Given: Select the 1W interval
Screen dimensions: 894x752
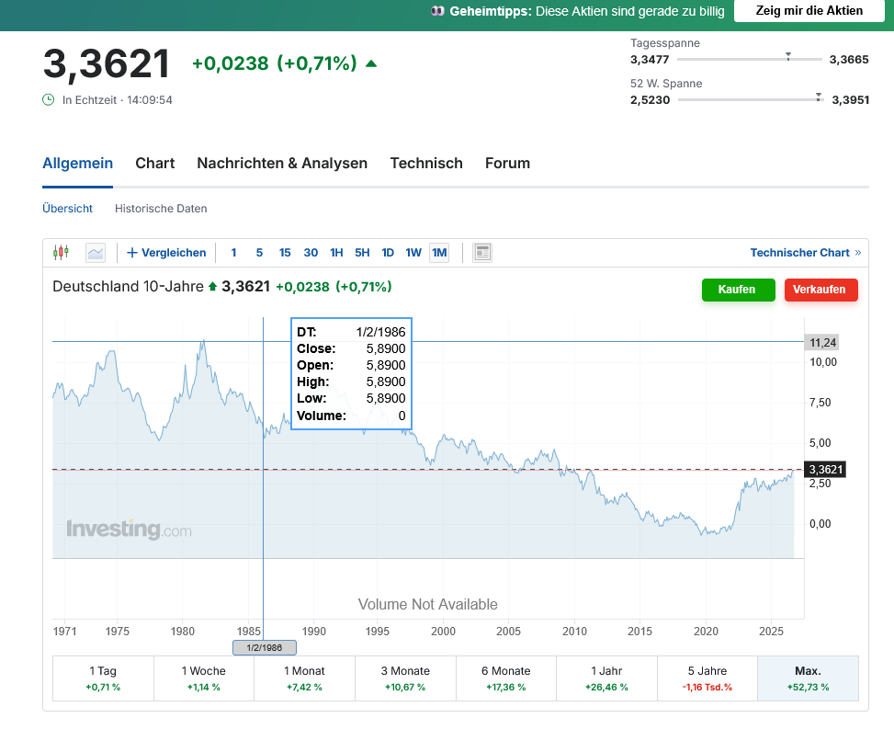Looking at the screenshot, I should click(413, 253).
